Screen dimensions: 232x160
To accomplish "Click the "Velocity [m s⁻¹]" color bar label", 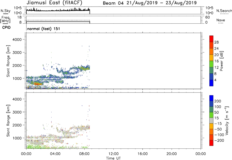I will 227,120.
